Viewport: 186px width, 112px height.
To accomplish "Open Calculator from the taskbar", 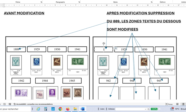I will 46,109.
